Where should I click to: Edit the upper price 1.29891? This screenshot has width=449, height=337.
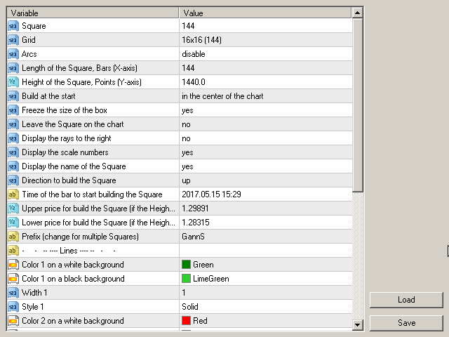266,209
